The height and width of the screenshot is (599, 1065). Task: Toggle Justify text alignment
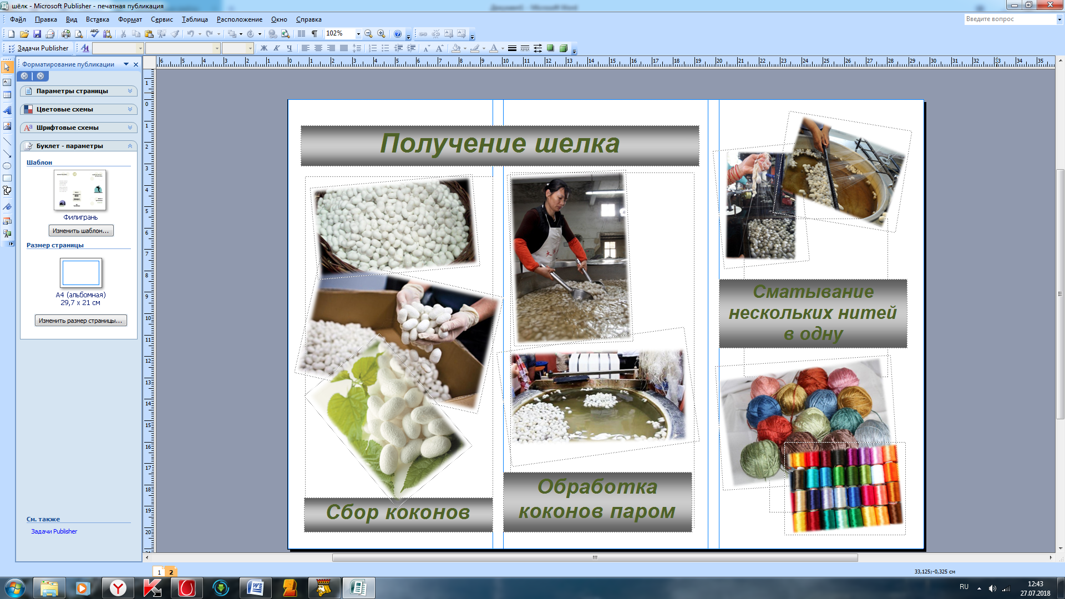click(x=343, y=48)
